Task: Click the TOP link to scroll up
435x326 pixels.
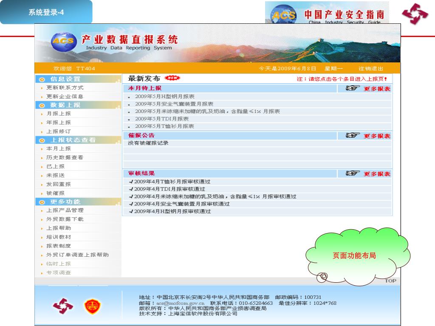Action: [390, 281]
